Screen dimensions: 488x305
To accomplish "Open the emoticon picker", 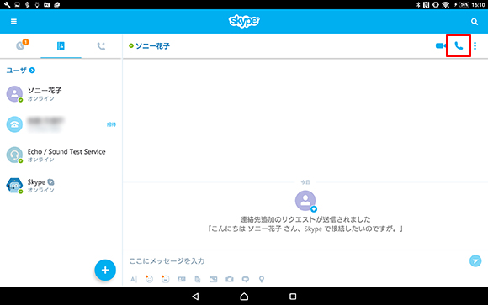I will (x=150, y=279).
